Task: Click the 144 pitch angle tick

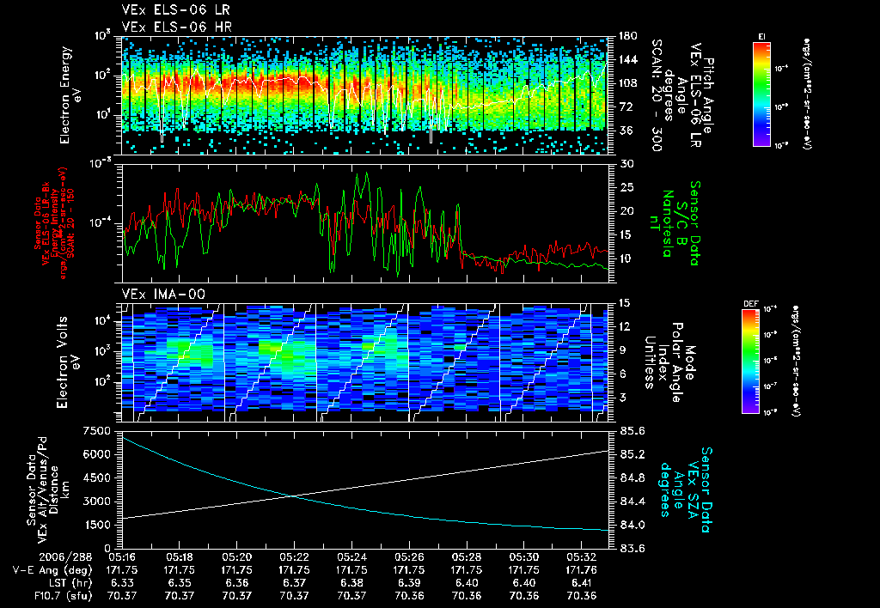Action: coord(628,59)
